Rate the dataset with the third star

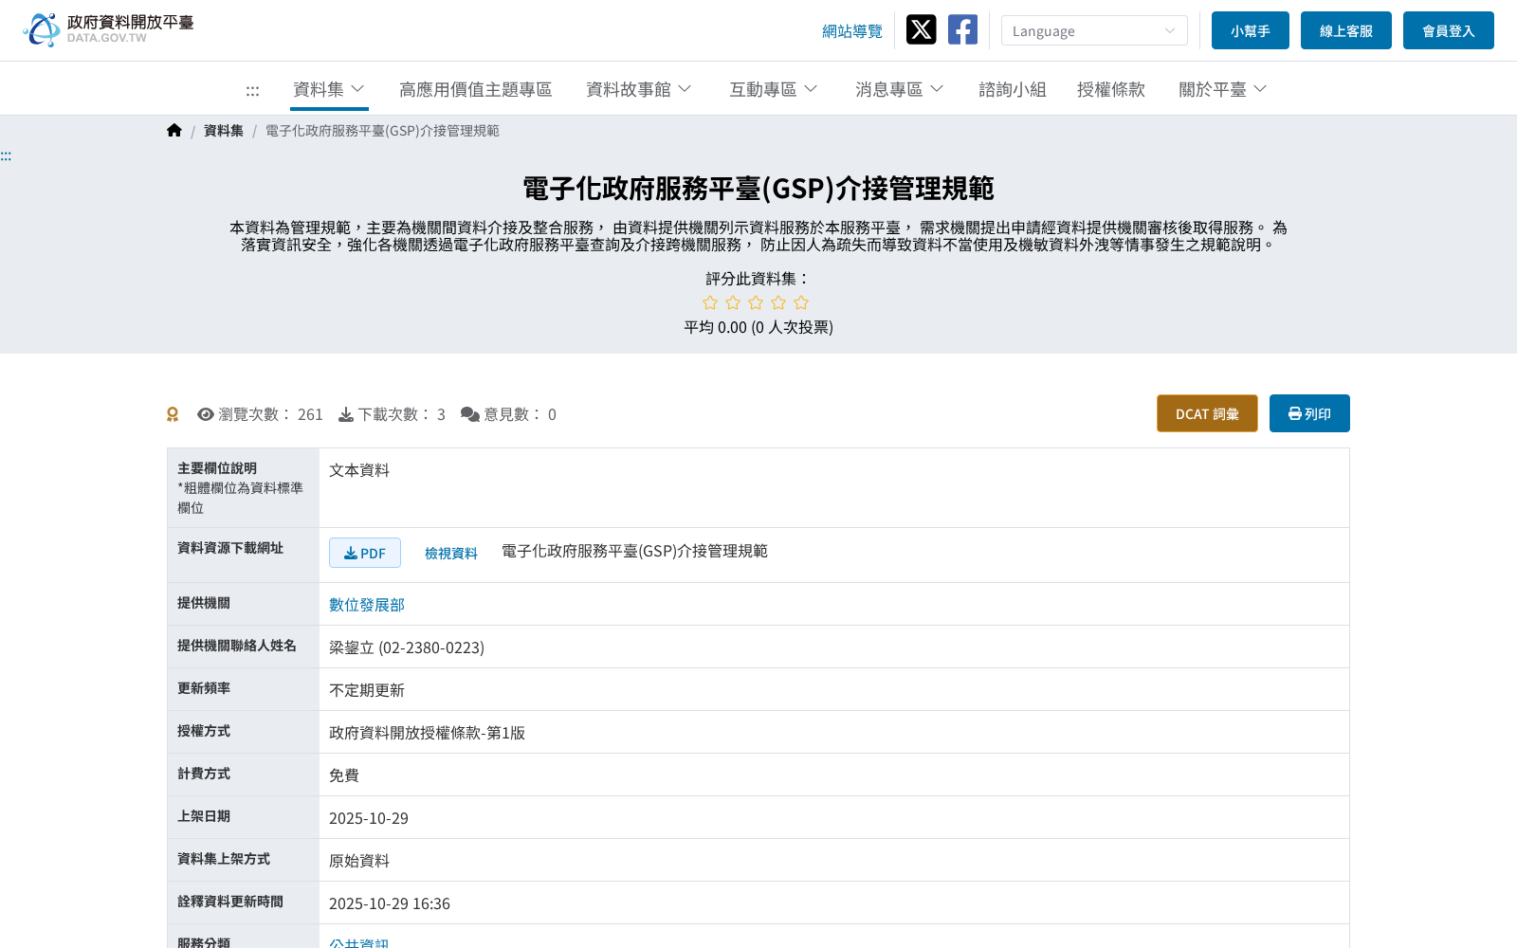[x=756, y=302]
